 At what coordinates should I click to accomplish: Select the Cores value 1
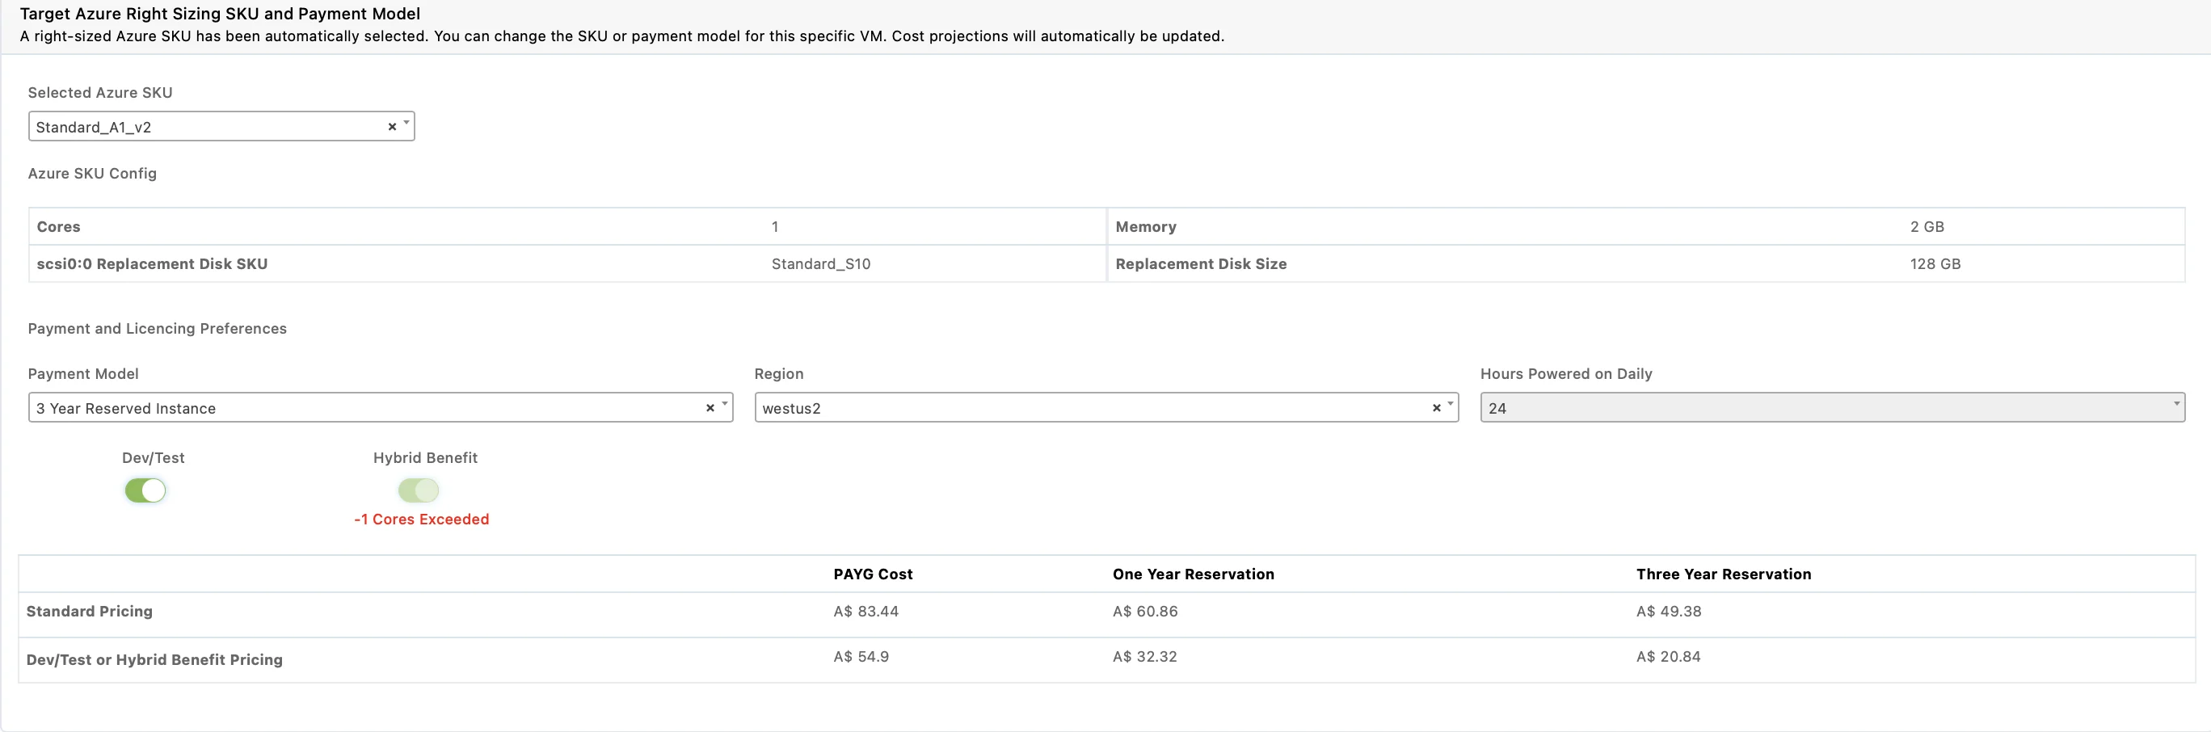pos(775,226)
